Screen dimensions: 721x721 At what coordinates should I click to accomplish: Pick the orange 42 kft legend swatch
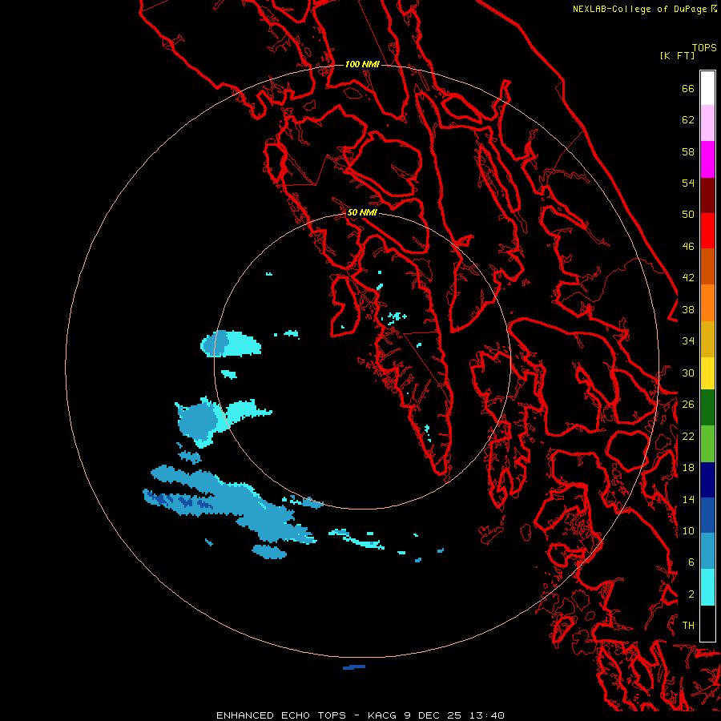coord(707,303)
